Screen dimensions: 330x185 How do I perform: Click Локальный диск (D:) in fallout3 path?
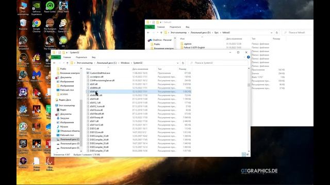pos(201,33)
